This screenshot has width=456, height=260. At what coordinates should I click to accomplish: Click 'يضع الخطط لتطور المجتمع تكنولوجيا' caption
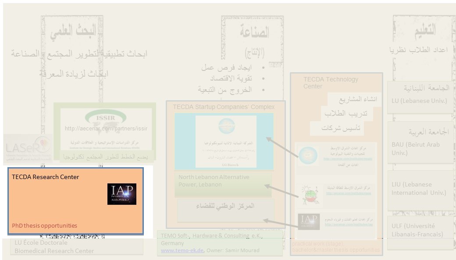105,157
